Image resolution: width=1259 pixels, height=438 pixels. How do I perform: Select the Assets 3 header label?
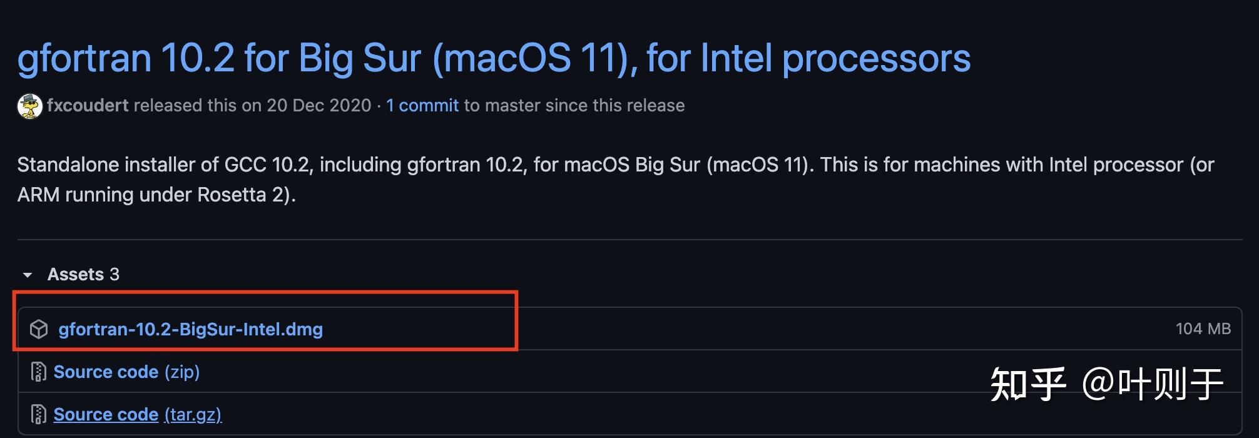(x=83, y=274)
